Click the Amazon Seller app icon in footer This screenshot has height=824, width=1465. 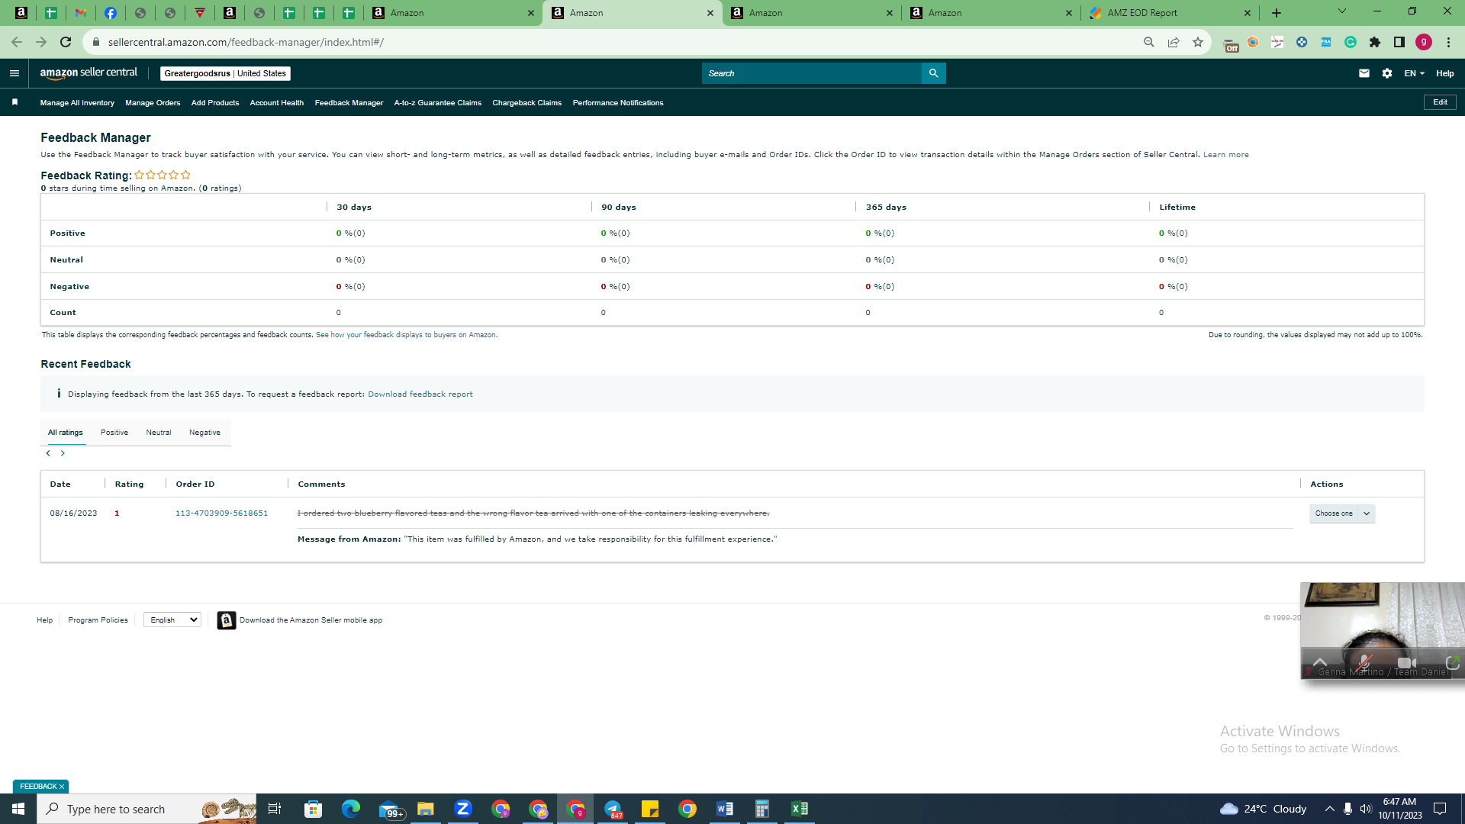pyautogui.click(x=226, y=620)
